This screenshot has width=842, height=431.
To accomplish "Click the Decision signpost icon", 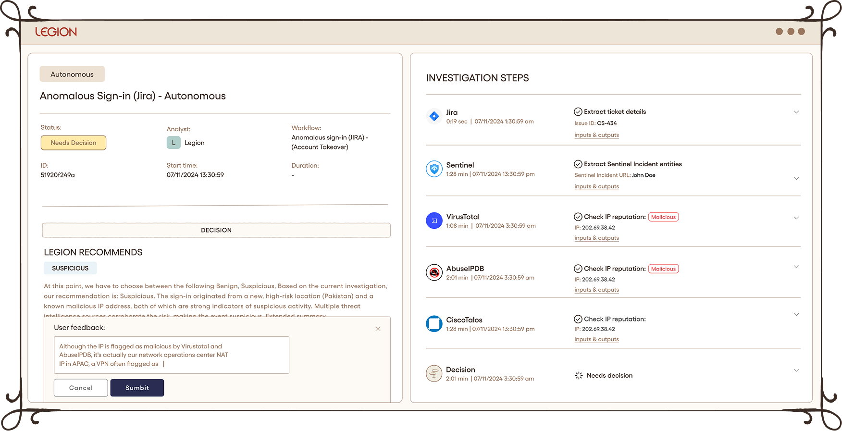I will [x=434, y=373].
